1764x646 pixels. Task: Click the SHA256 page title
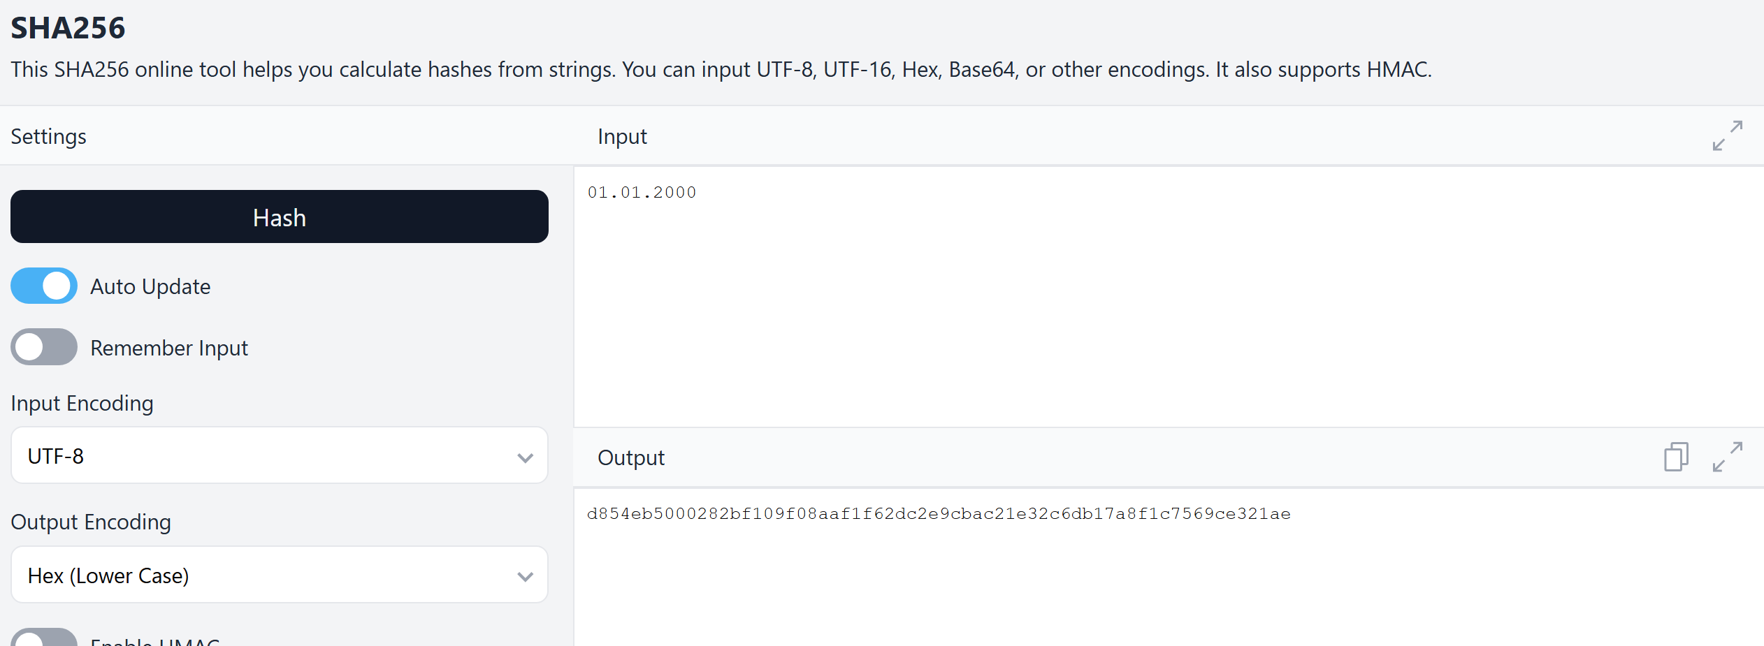[68, 29]
